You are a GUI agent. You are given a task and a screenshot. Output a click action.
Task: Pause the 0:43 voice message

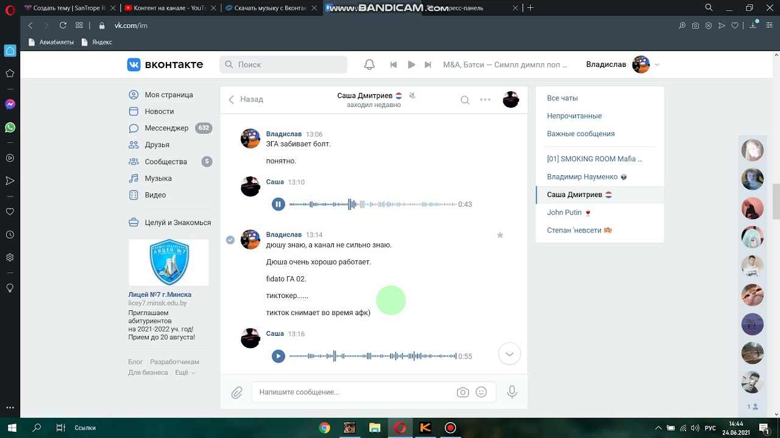pyautogui.click(x=278, y=204)
